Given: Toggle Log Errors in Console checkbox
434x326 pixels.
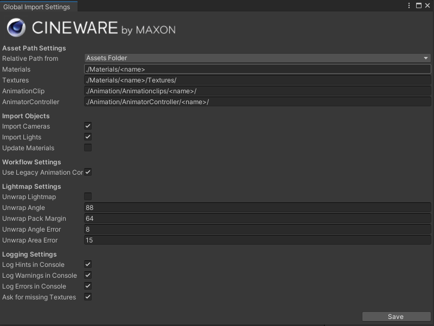Looking at the screenshot, I should point(88,286).
